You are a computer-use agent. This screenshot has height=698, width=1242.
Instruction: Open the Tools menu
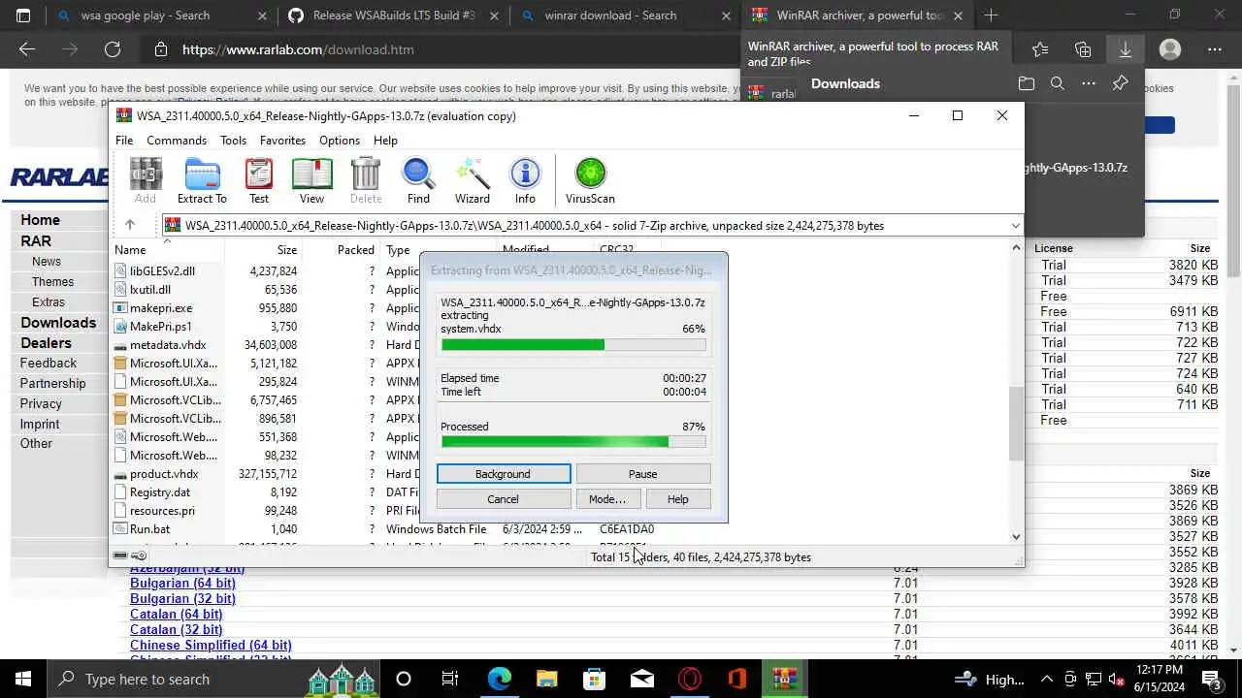point(233,141)
